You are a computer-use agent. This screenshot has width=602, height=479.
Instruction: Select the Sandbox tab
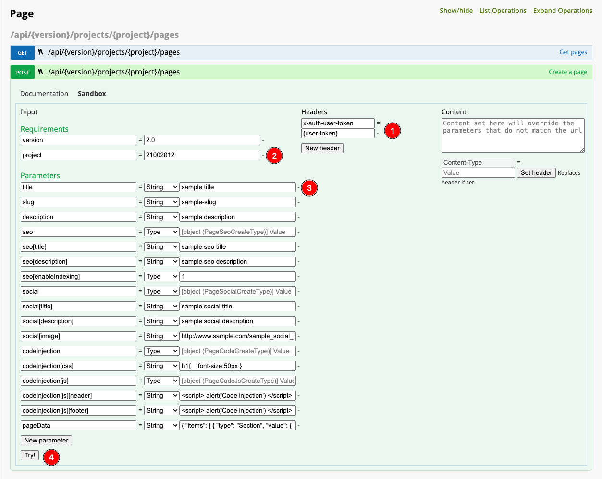(92, 94)
